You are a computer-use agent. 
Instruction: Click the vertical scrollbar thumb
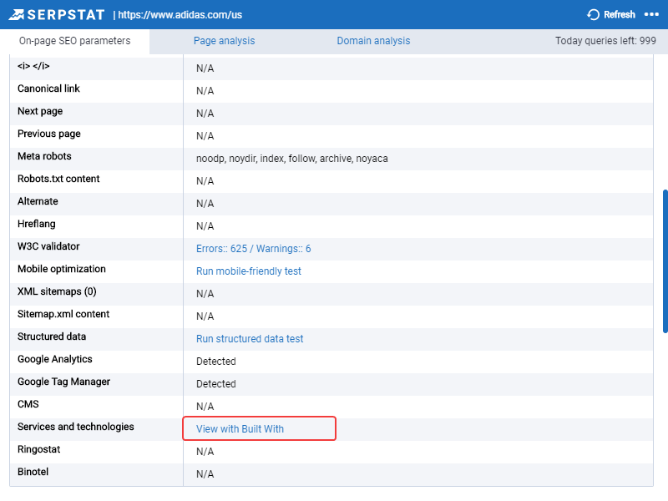tap(665, 261)
